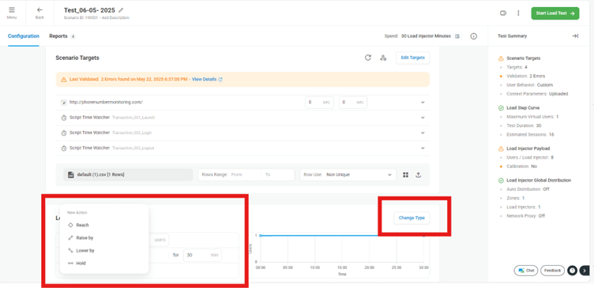The image size is (594, 288).
Task: Open the Chat widget
Action: pos(526,271)
